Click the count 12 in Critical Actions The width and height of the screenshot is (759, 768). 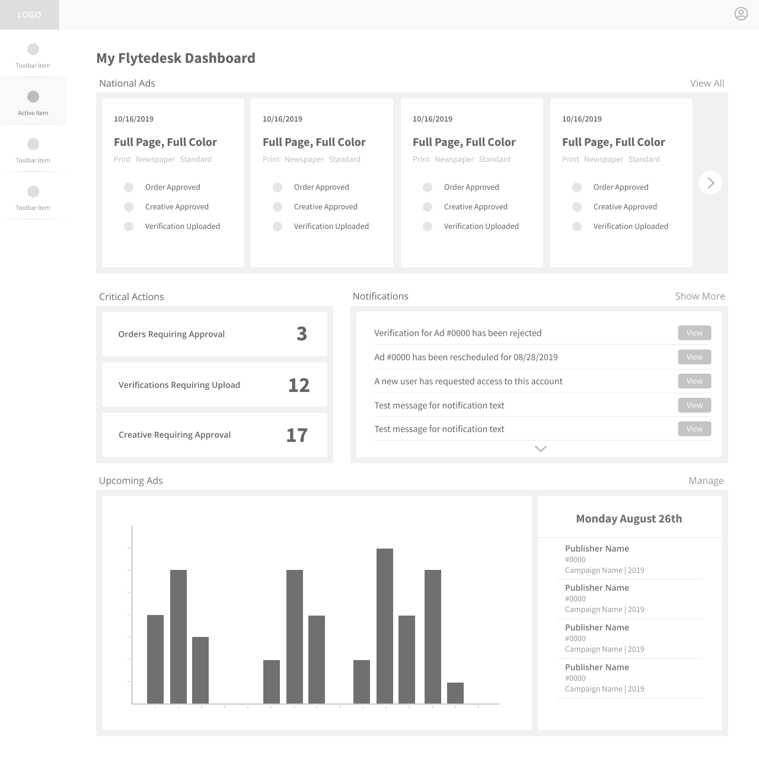299,385
